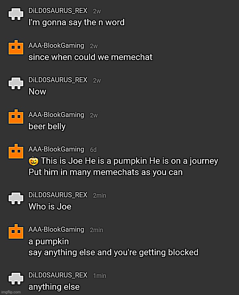The width and height of the screenshot is (239, 295).
Task: Click username above 'Who is Joe' message
Action: tap(58, 195)
